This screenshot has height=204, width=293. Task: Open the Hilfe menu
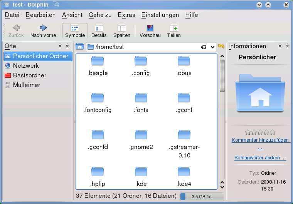coord(192,15)
